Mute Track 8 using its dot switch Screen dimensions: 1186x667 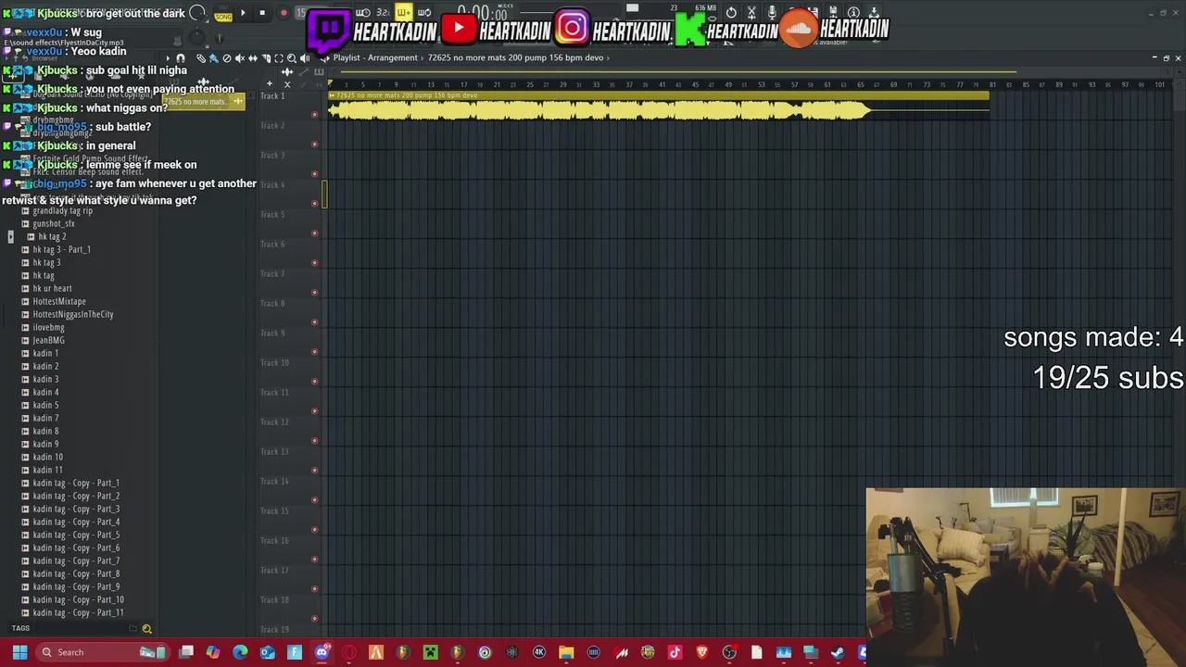click(315, 321)
